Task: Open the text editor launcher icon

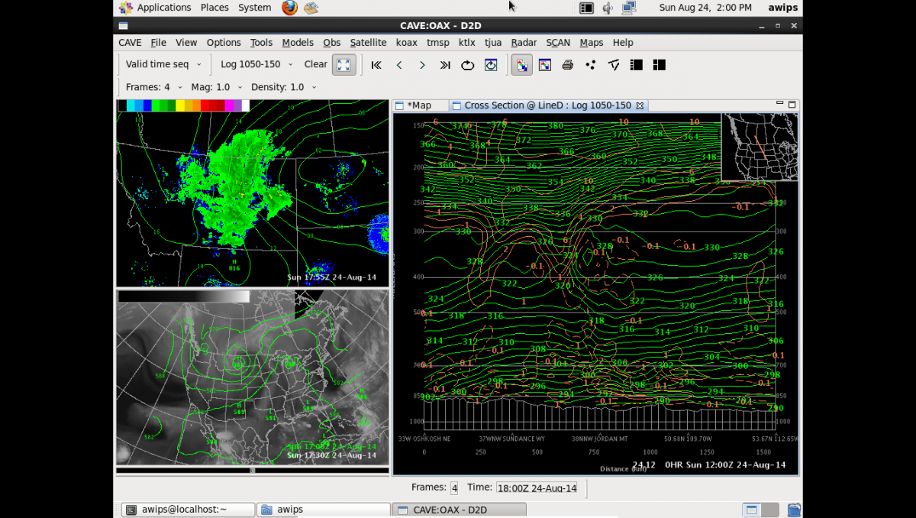Action: coord(311,8)
